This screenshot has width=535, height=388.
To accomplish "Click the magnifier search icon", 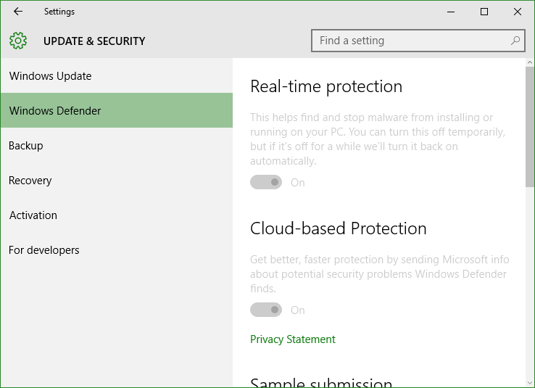I will click(x=515, y=41).
